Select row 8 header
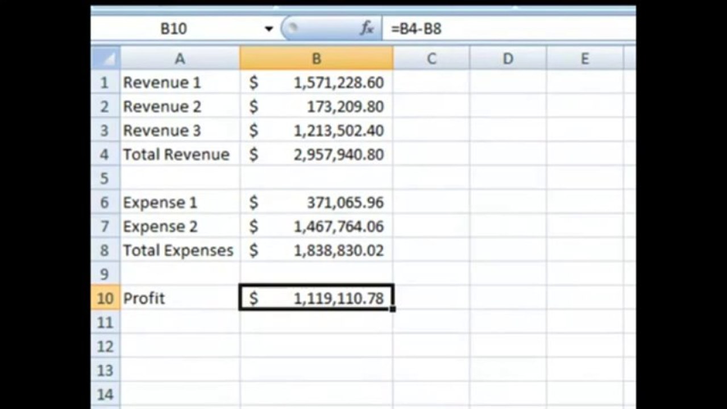 [105, 251]
